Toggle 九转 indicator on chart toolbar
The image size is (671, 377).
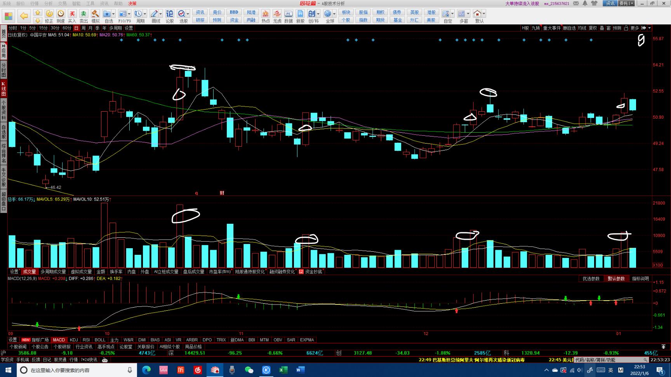click(536, 28)
